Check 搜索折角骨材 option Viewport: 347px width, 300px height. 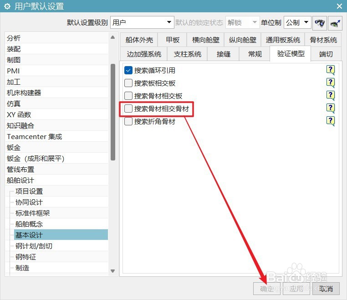pyautogui.click(x=128, y=121)
